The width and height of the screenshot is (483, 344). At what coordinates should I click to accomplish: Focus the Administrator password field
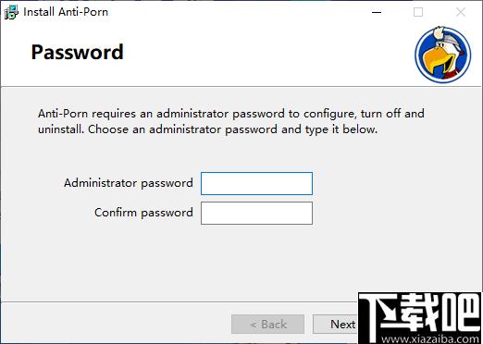[256, 183]
